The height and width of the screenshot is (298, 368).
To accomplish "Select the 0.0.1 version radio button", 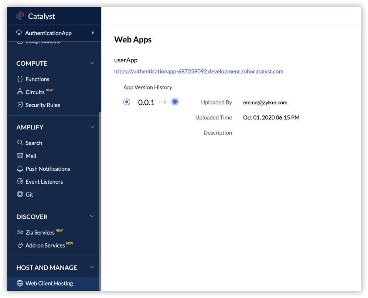I will [x=127, y=102].
